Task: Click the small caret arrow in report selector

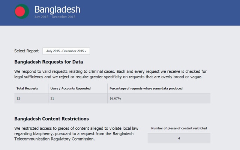Action: (x=85, y=51)
